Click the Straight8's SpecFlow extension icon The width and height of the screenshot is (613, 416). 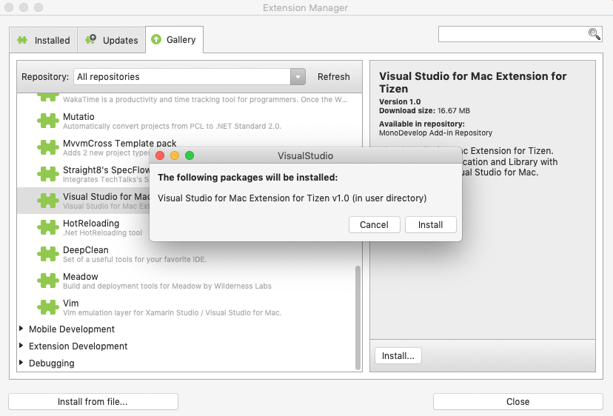48,175
